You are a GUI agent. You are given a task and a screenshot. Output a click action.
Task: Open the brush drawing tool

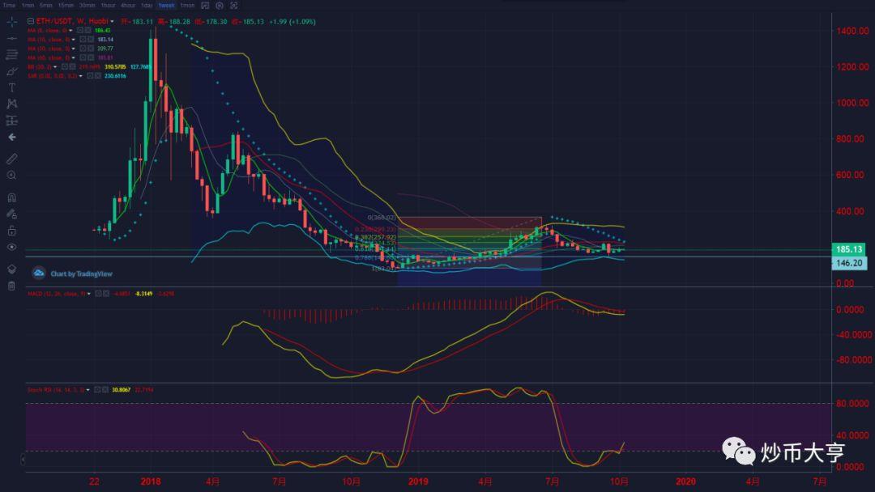tap(12, 71)
